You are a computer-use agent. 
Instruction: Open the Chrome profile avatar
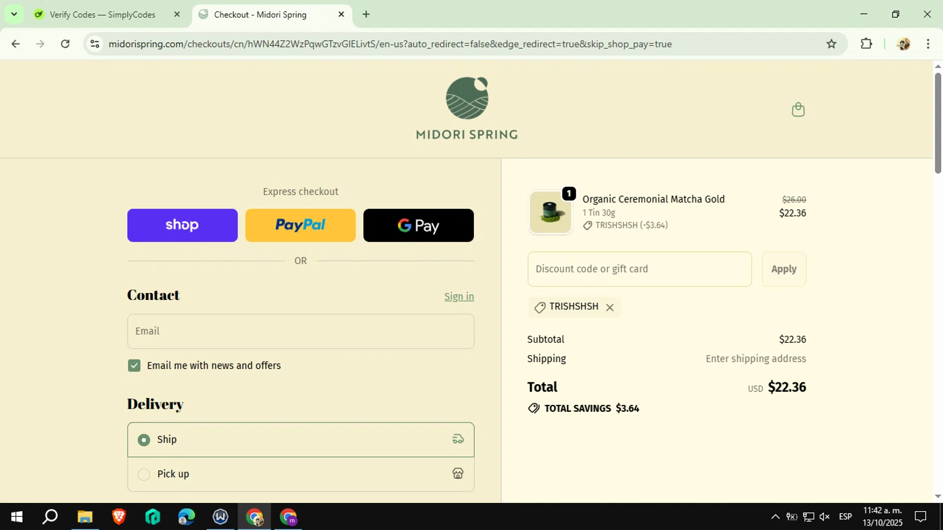tap(903, 44)
